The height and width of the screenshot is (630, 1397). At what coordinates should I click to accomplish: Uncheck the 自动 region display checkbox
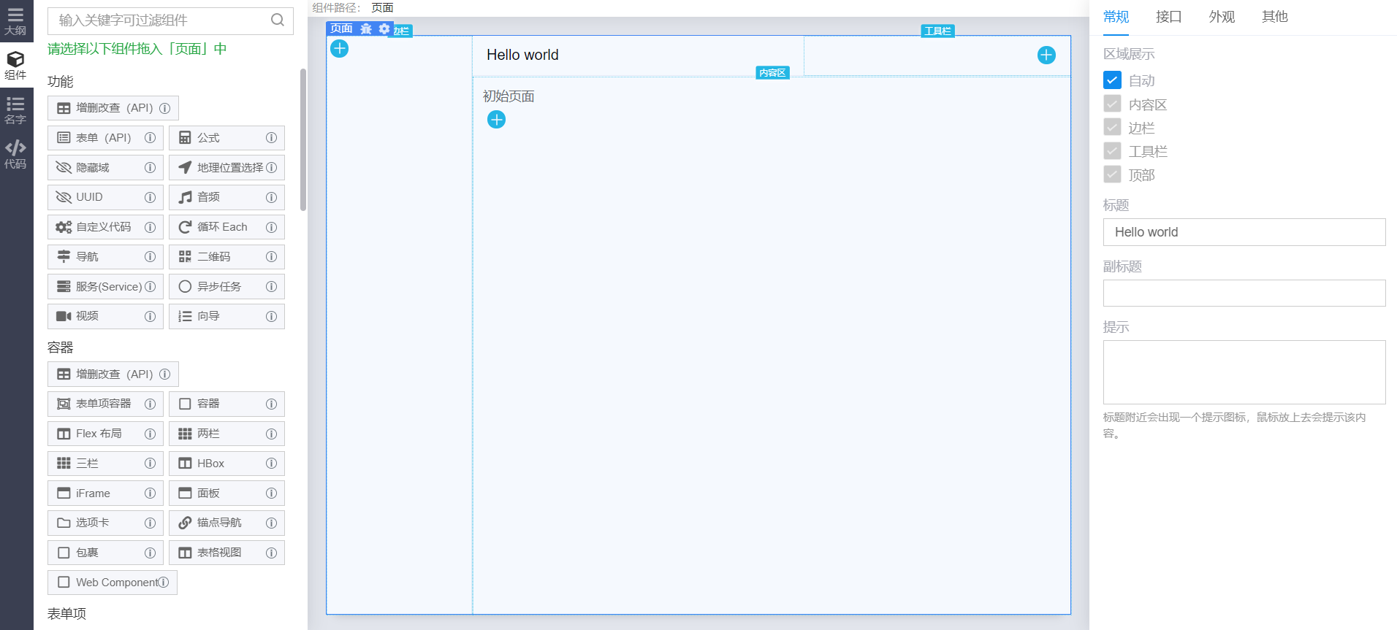point(1112,80)
